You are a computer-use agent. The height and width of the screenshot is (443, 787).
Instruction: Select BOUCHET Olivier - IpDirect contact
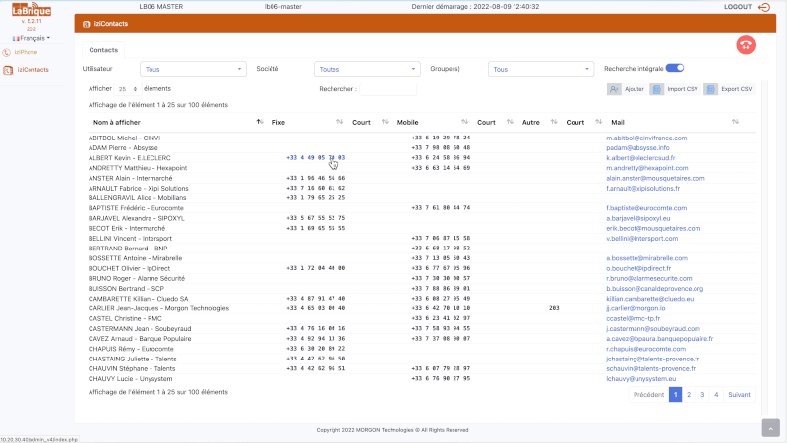130,268
